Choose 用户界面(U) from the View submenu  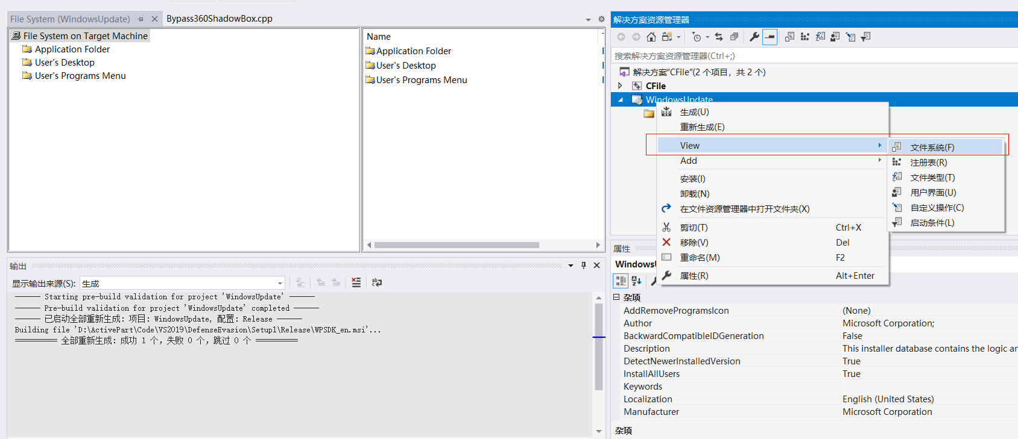click(947, 193)
